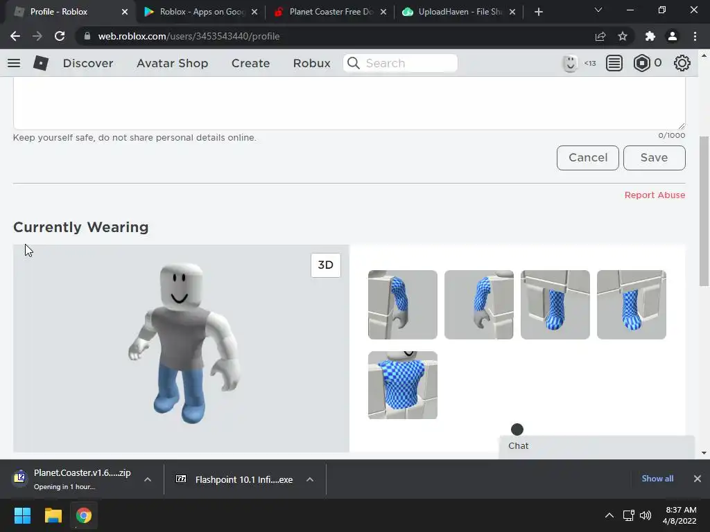Show all downloads
Image resolution: width=710 pixels, height=532 pixels.
point(657,479)
